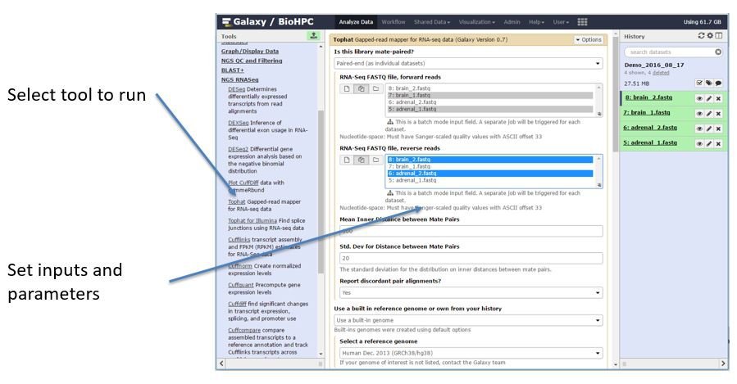
Task: View data of 8: brain_2.fastq
Action: (699, 98)
